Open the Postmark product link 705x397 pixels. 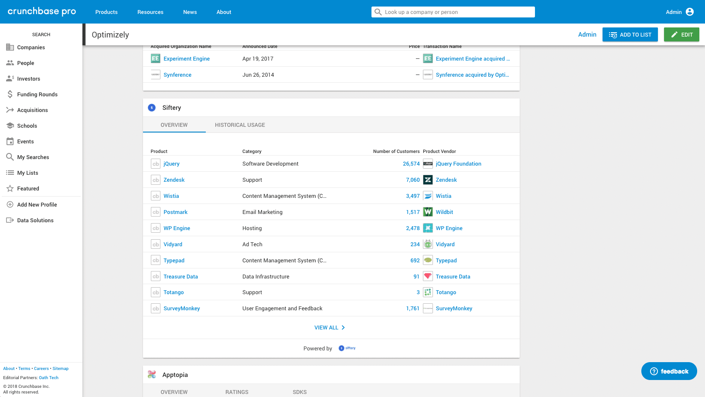(175, 212)
